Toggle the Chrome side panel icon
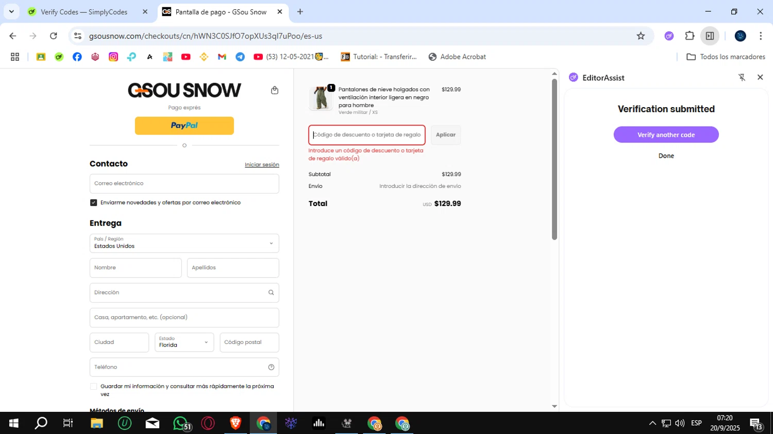 click(x=710, y=36)
